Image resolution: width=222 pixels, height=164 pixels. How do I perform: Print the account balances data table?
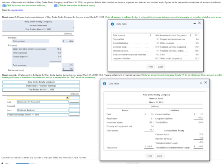151,67
